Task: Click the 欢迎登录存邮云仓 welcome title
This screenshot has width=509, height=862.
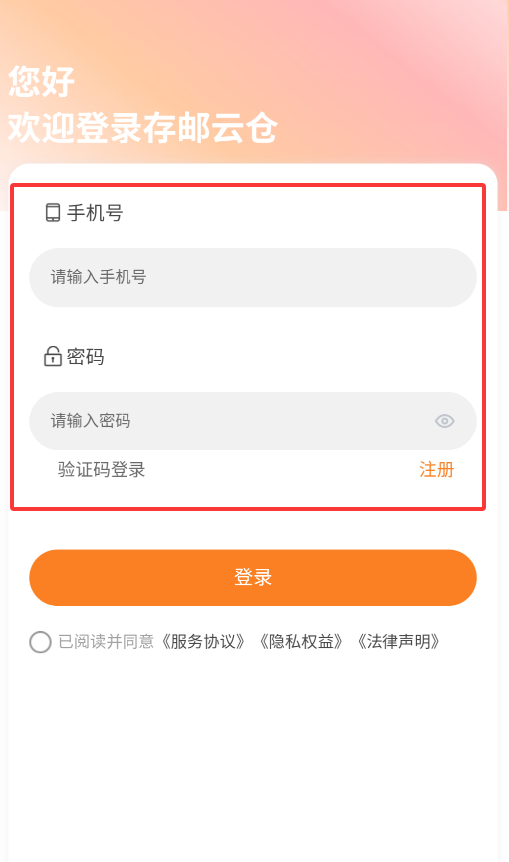Action: coord(142,128)
